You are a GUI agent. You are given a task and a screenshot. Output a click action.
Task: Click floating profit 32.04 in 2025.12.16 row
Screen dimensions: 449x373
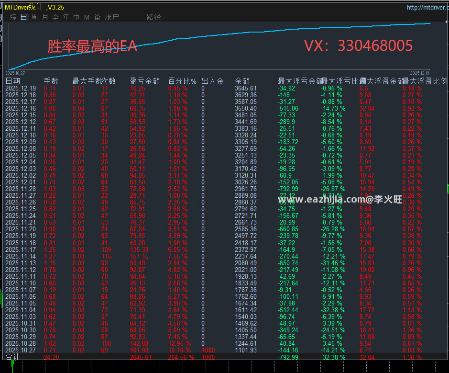[367, 108]
